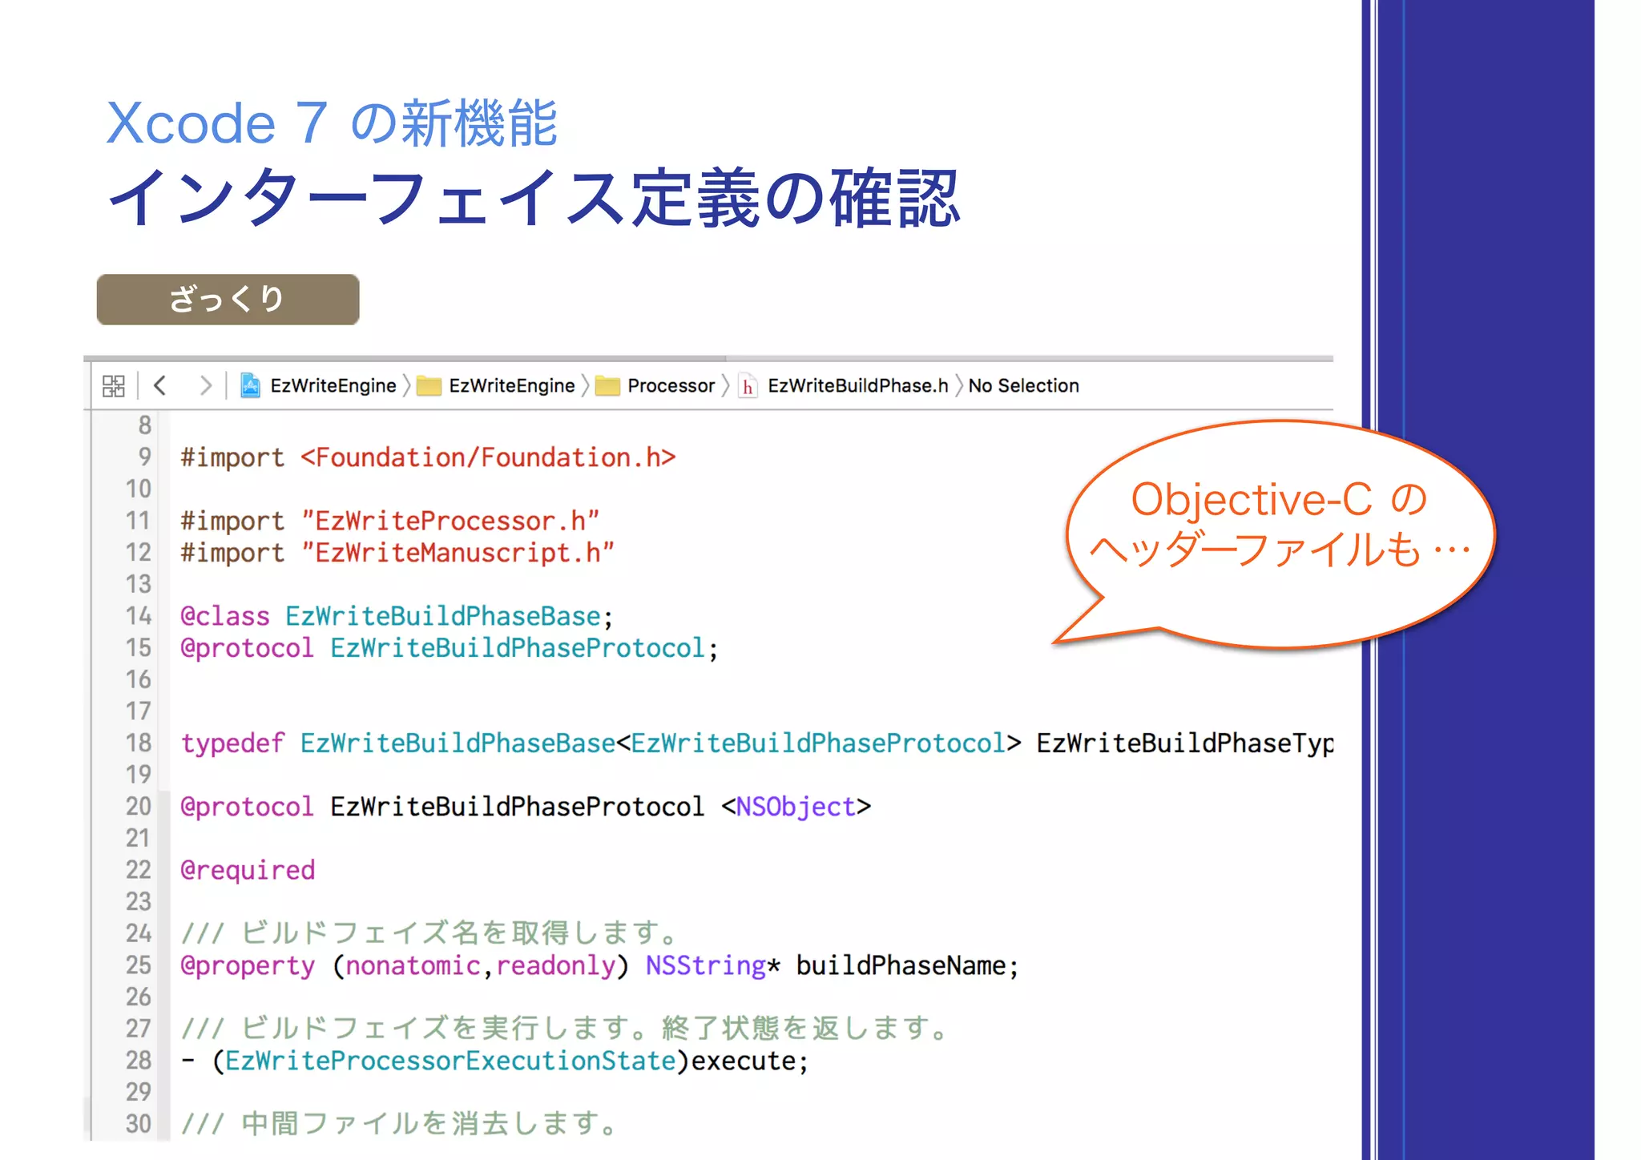The width and height of the screenshot is (1641, 1160).
Task: Click EzWriteBuildPhaseProtocol on line 20
Action: (518, 807)
